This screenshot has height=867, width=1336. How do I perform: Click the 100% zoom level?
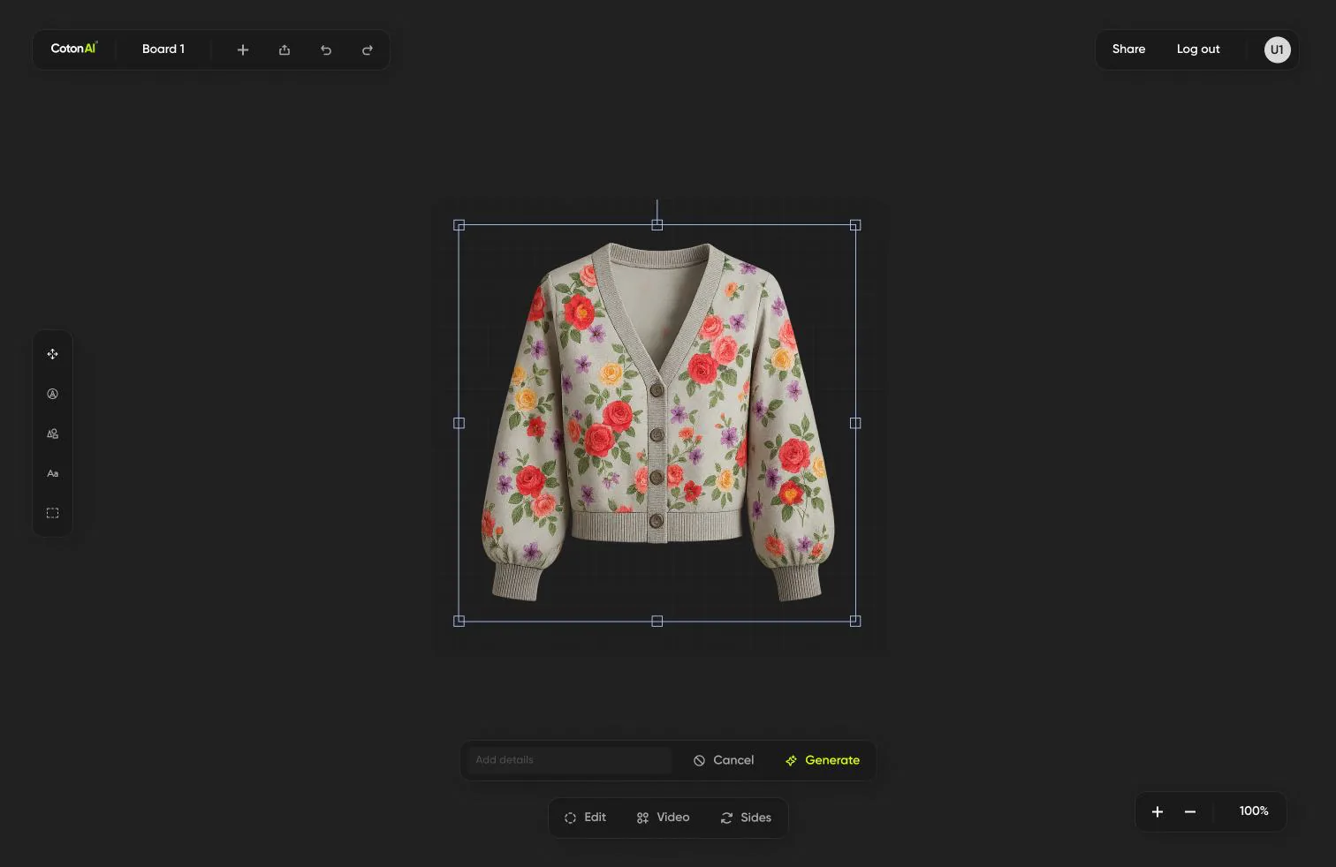point(1254,811)
